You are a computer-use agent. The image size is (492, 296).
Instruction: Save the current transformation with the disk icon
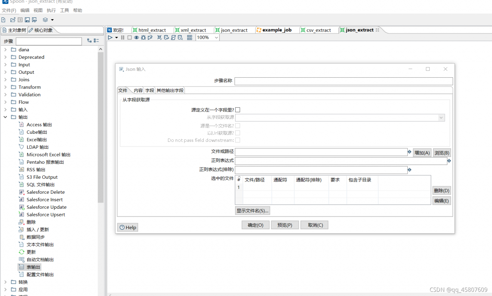coord(27,20)
